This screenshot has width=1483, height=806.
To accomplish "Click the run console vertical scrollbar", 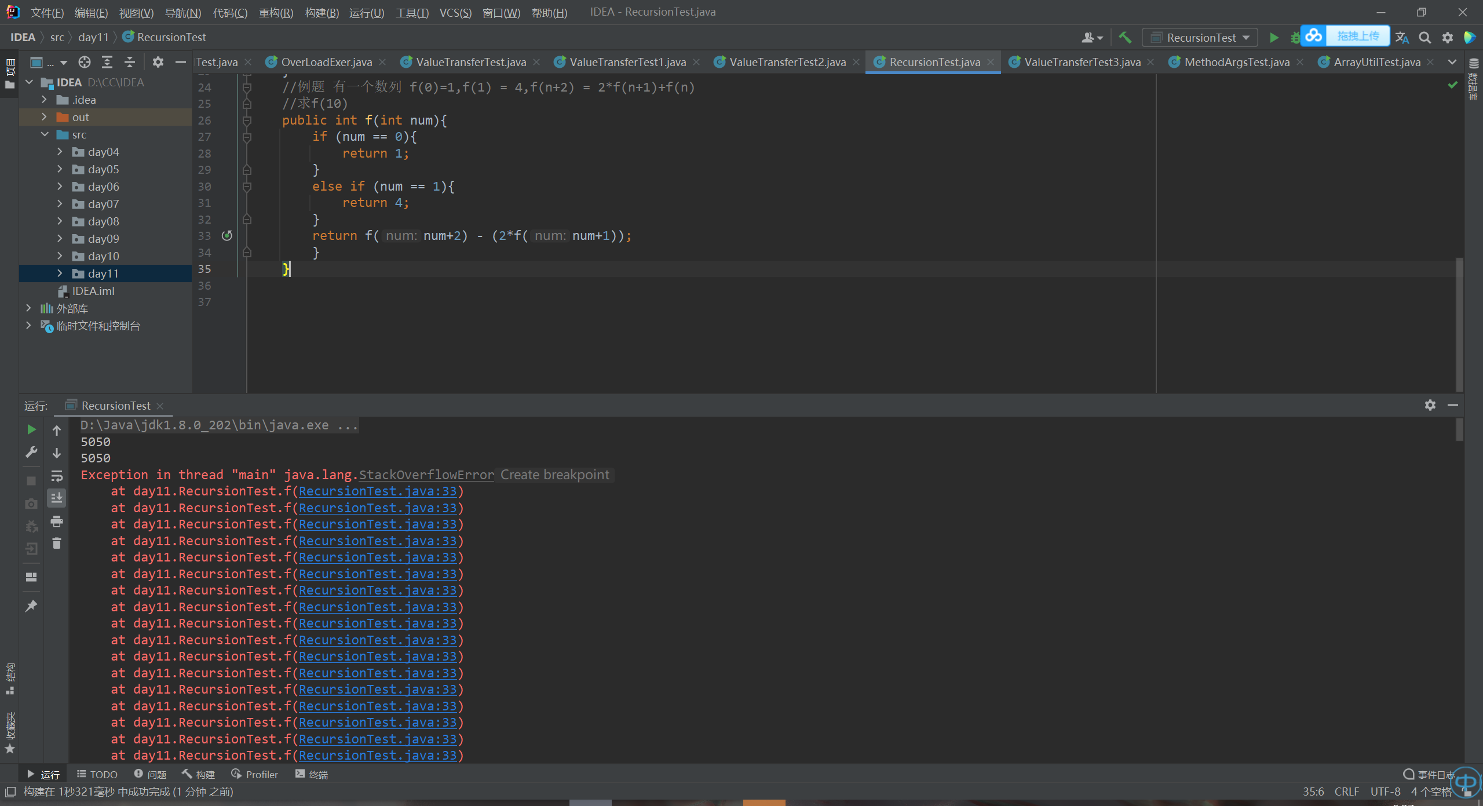I will 1459,429.
